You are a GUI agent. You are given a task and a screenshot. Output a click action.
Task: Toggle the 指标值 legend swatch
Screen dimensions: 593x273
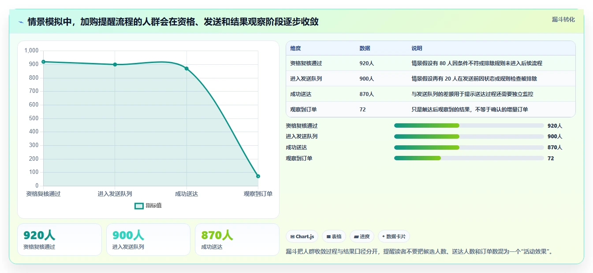tap(139, 206)
